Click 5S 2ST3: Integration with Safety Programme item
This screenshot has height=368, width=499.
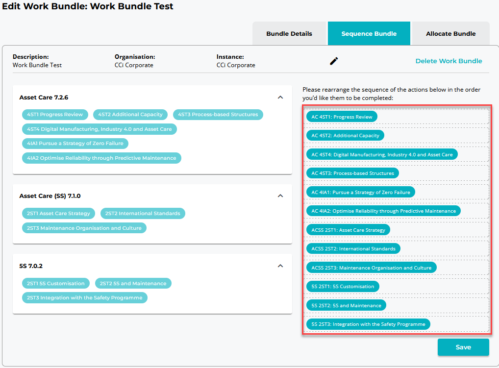[368, 324]
